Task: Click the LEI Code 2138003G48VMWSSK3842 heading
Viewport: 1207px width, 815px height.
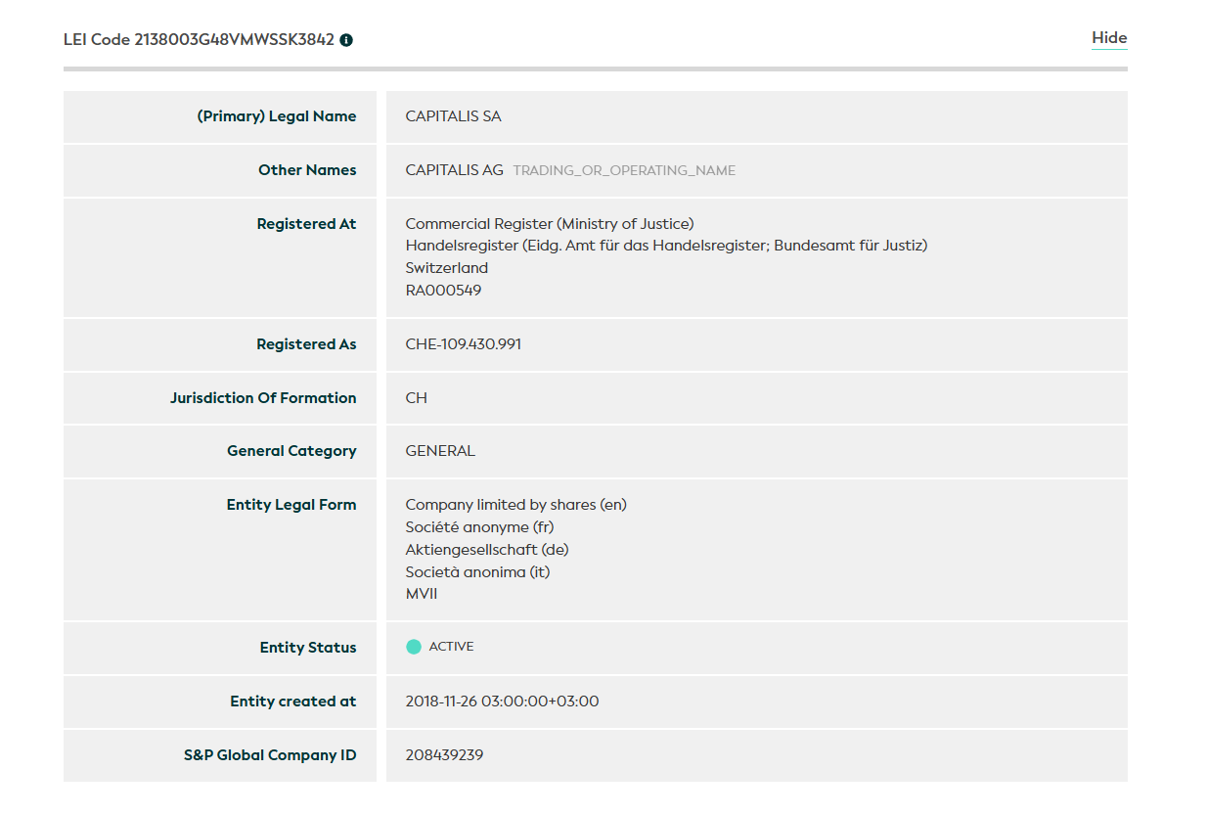Action: (x=199, y=40)
